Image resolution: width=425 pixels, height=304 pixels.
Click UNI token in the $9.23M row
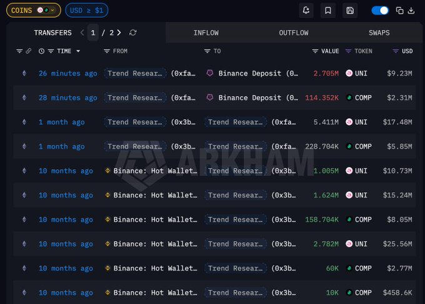point(356,74)
